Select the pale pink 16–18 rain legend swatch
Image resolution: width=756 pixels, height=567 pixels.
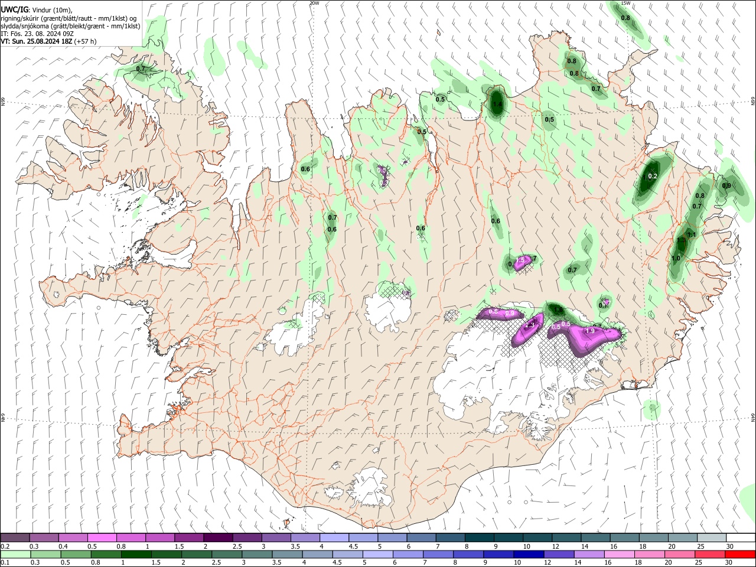pos(619,554)
